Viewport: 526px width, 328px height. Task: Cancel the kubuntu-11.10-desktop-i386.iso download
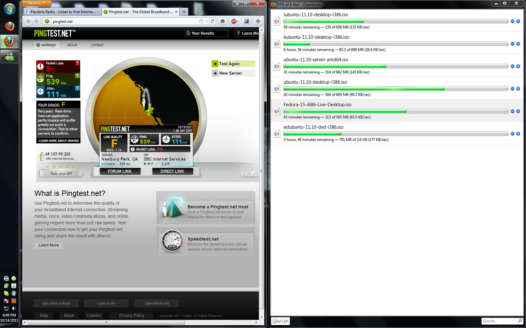(x=518, y=44)
